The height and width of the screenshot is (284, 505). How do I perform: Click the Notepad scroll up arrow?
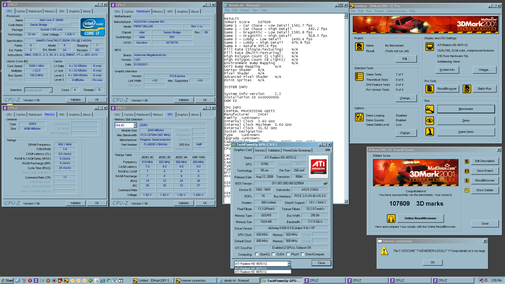coord(346,15)
